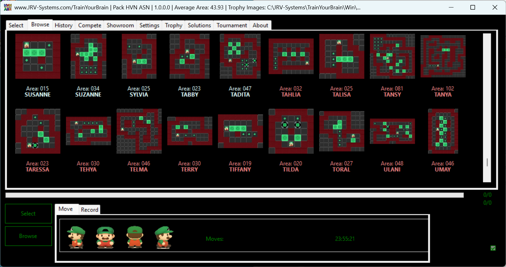Open the TILDA level preview

[291, 131]
